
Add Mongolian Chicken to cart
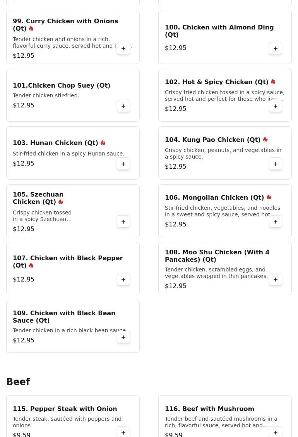(275, 221)
